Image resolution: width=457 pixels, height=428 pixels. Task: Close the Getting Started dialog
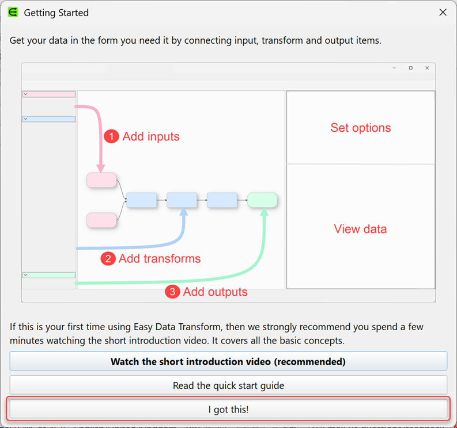click(443, 12)
